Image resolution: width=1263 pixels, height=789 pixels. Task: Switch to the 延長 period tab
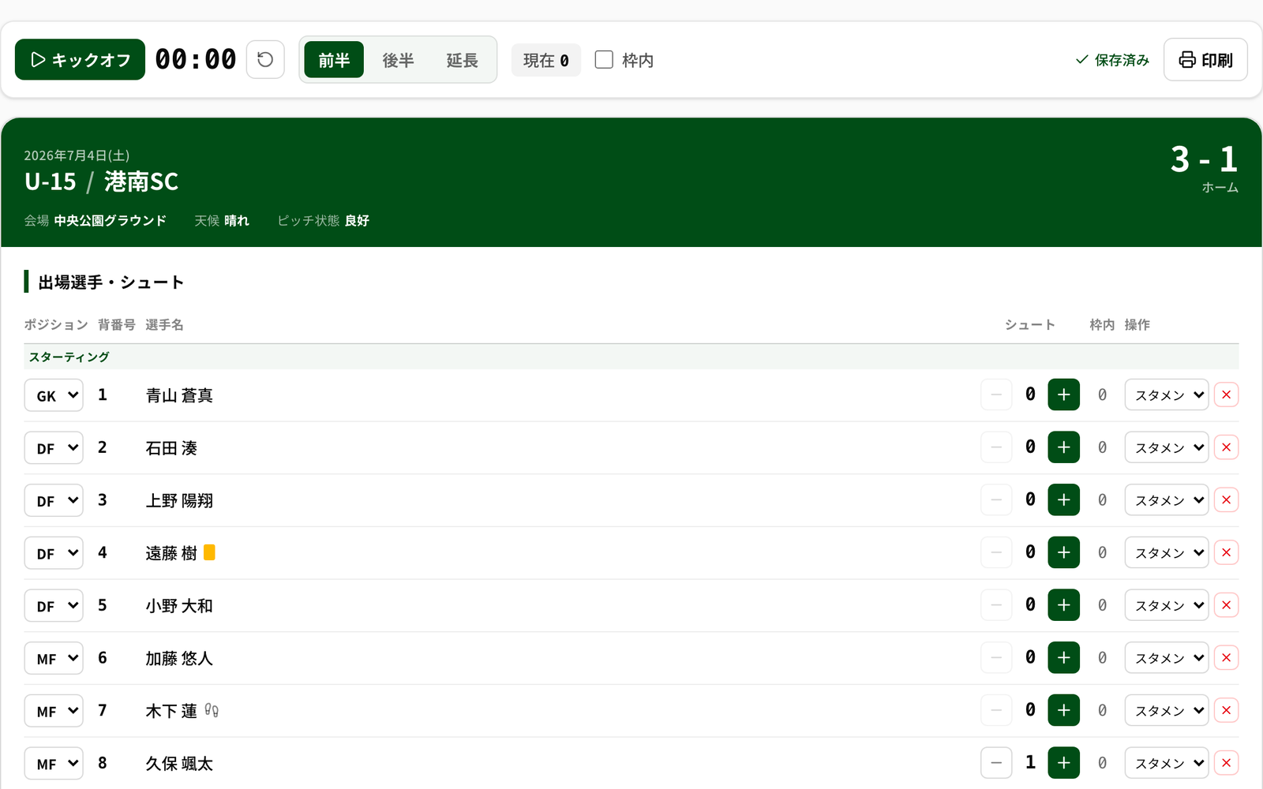(x=462, y=60)
